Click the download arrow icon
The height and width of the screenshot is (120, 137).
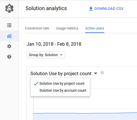(x=91, y=9)
